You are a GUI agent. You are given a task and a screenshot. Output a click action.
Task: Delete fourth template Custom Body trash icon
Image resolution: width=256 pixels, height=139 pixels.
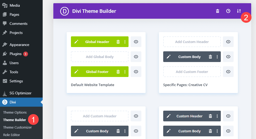pos(210,131)
